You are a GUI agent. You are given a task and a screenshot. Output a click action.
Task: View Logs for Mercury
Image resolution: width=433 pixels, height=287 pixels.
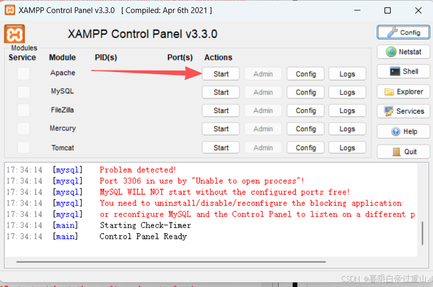[x=347, y=129]
